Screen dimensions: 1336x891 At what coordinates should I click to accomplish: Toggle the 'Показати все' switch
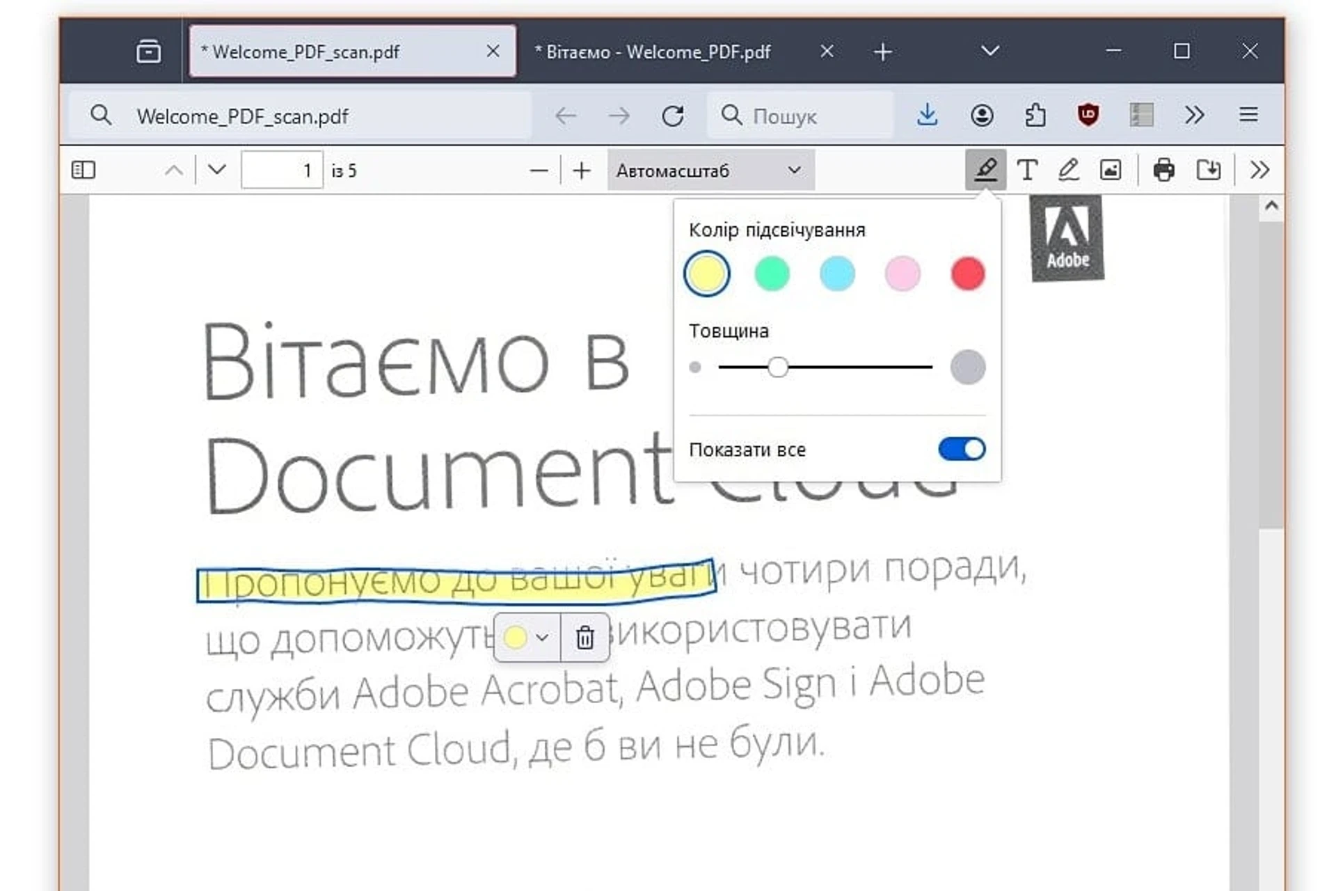coord(962,449)
